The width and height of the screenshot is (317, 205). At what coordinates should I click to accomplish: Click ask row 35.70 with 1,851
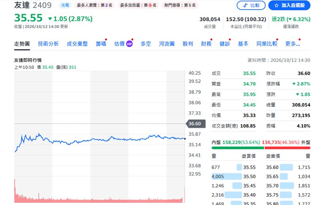pyautogui.click(x=288, y=186)
